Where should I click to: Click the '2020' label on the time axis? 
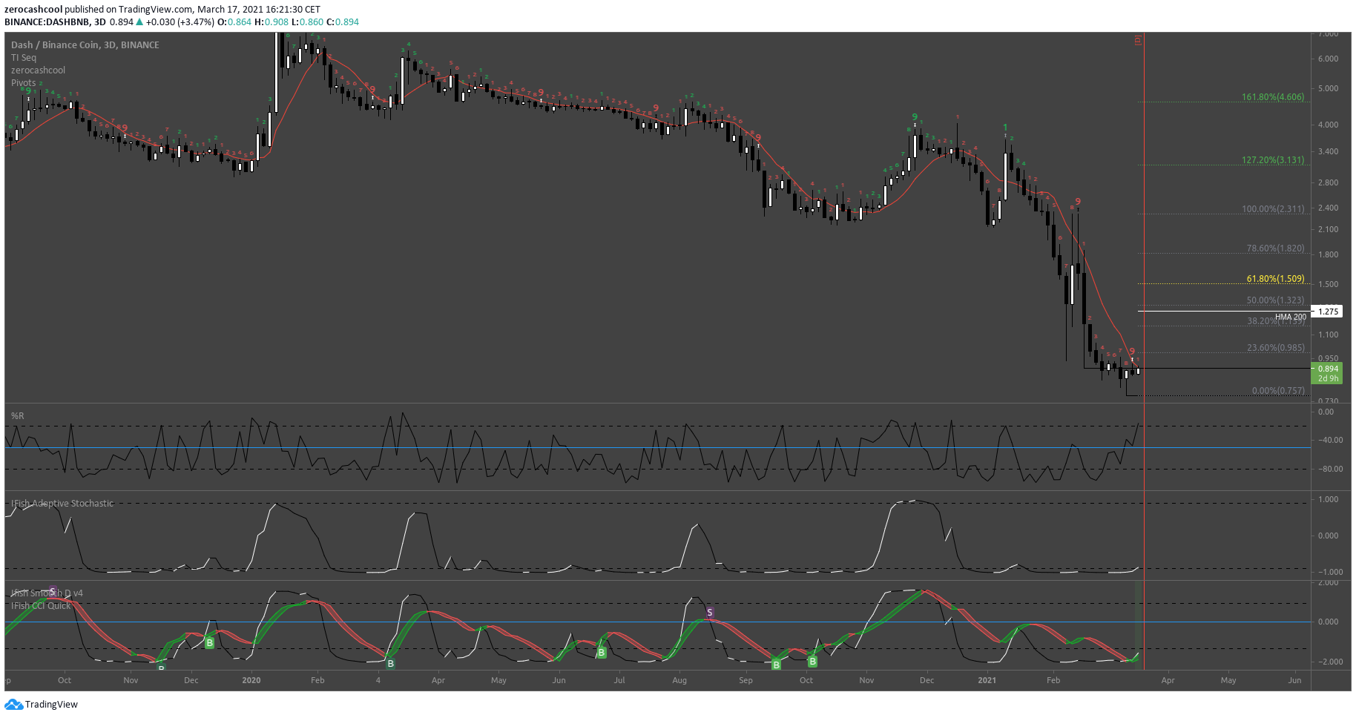point(251,680)
